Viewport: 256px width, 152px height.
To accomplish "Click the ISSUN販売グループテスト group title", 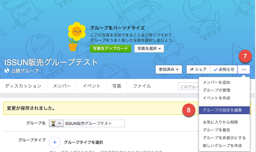I will 51,62.
